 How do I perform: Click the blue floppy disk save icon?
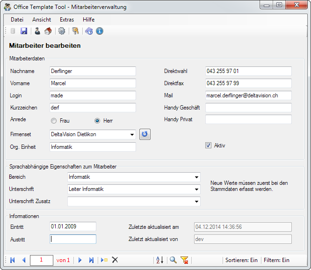(x=24, y=31)
